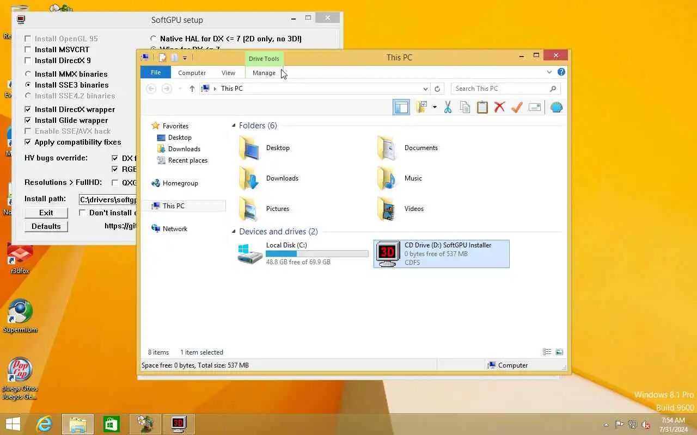697x435 pixels.
Task: Click the red X Delete icon
Action: 499,107
